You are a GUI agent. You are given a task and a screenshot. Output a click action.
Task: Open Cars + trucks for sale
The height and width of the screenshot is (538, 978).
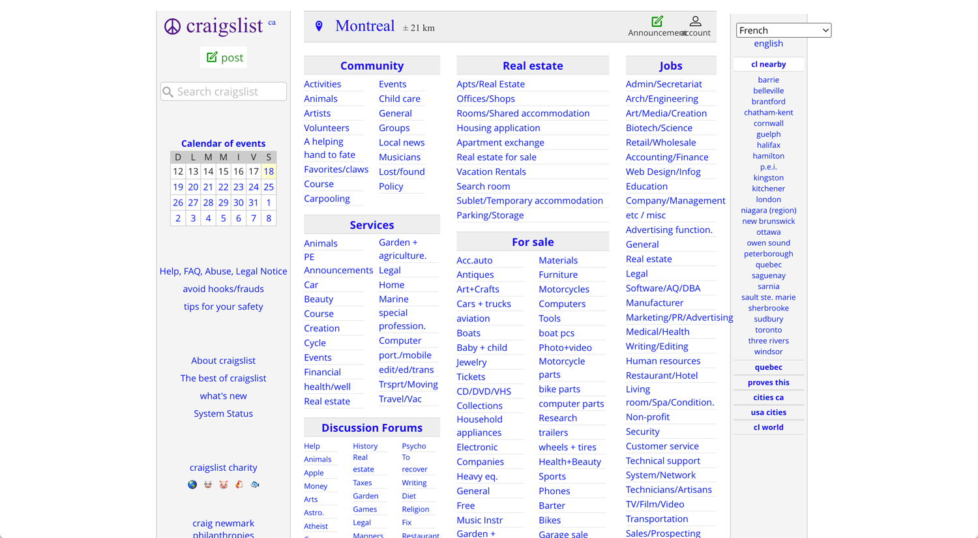tap(484, 304)
